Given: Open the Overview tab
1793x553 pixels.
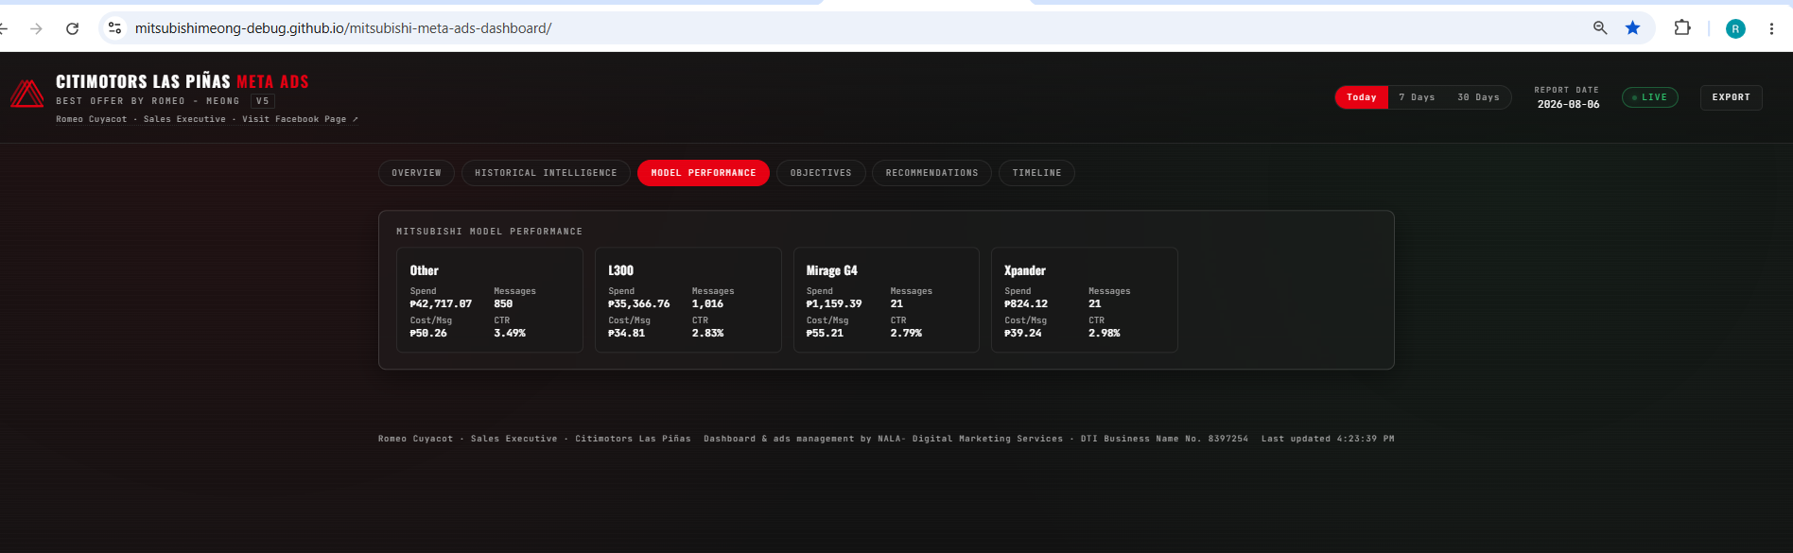Looking at the screenshot, I should pos(416,173).
